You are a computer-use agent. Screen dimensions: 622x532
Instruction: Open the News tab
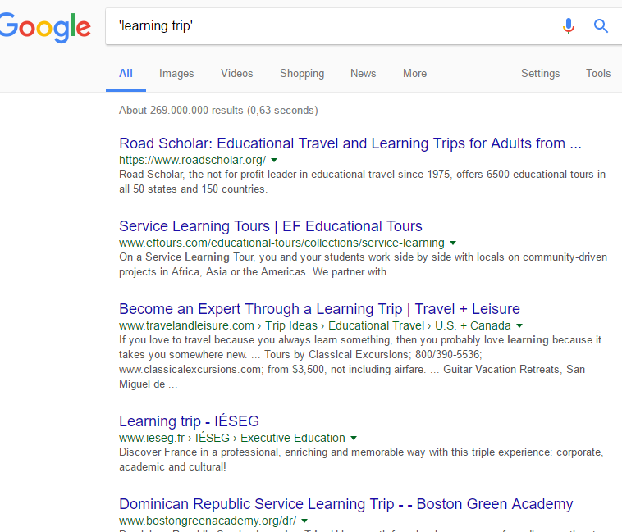tap(363, 73)
